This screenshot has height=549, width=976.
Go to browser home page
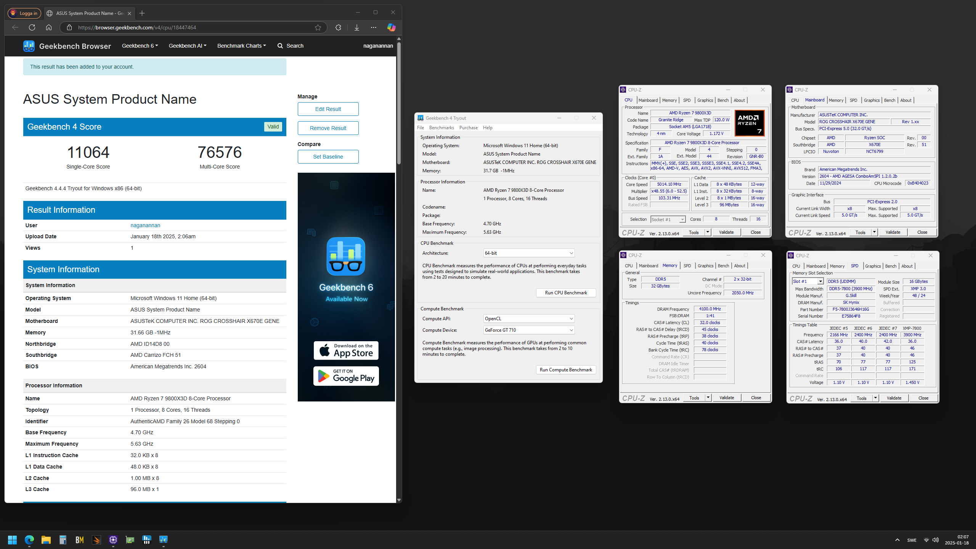tap(49, 27)
